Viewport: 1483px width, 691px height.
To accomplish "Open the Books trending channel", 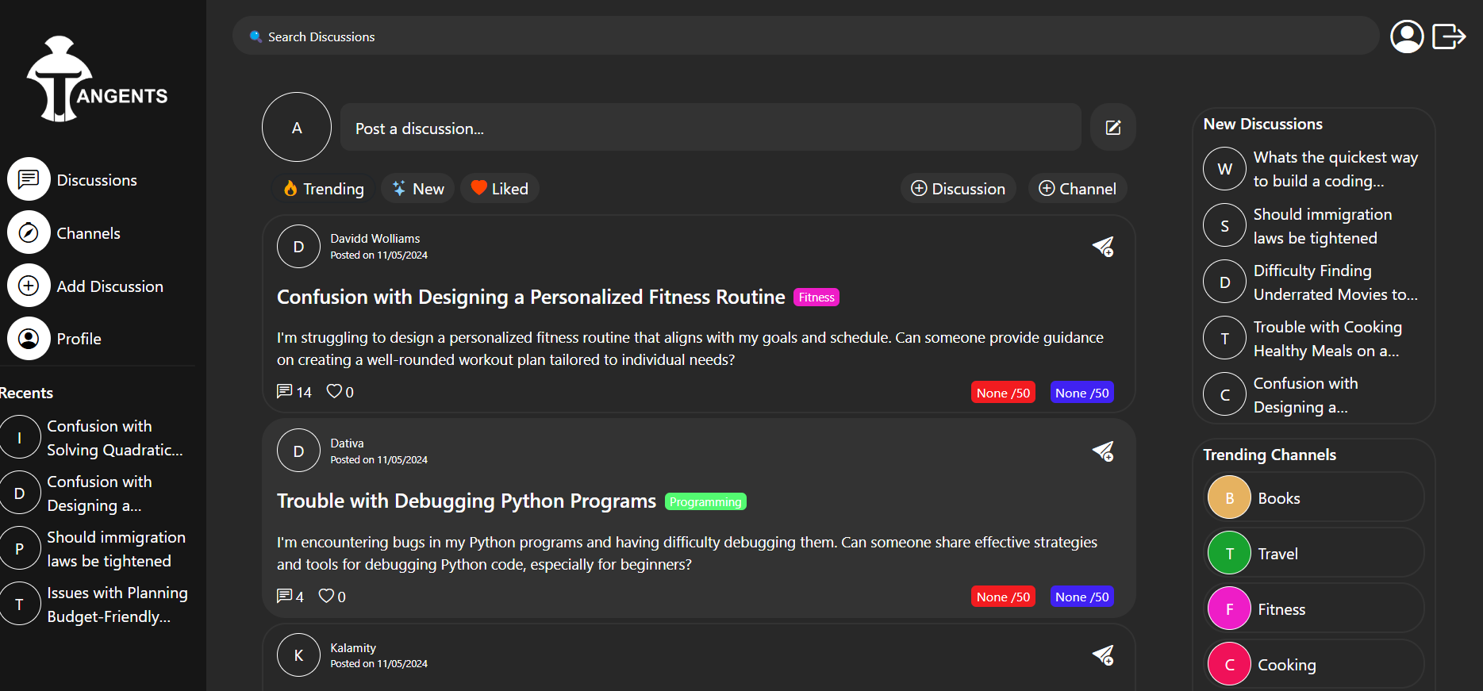I will point(1314,497).
